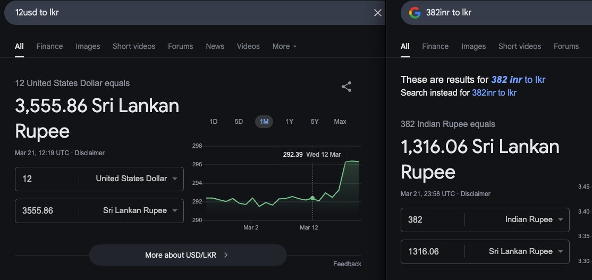Image resolution: width=592 pixels, height=280 pixels.
Task: Open Finance tab in right window
Action: click(x=435, y=46)
